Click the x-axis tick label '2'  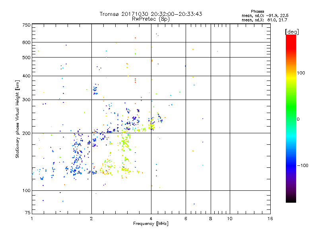coord(91,219)
